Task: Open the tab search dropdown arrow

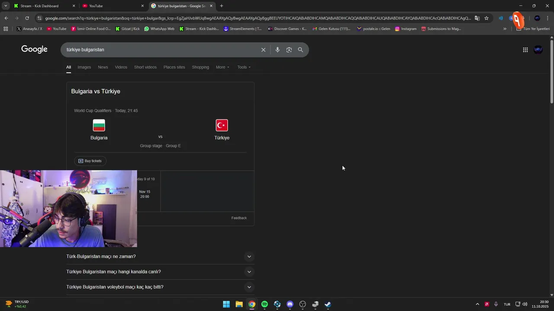Action: pos(6,6)
